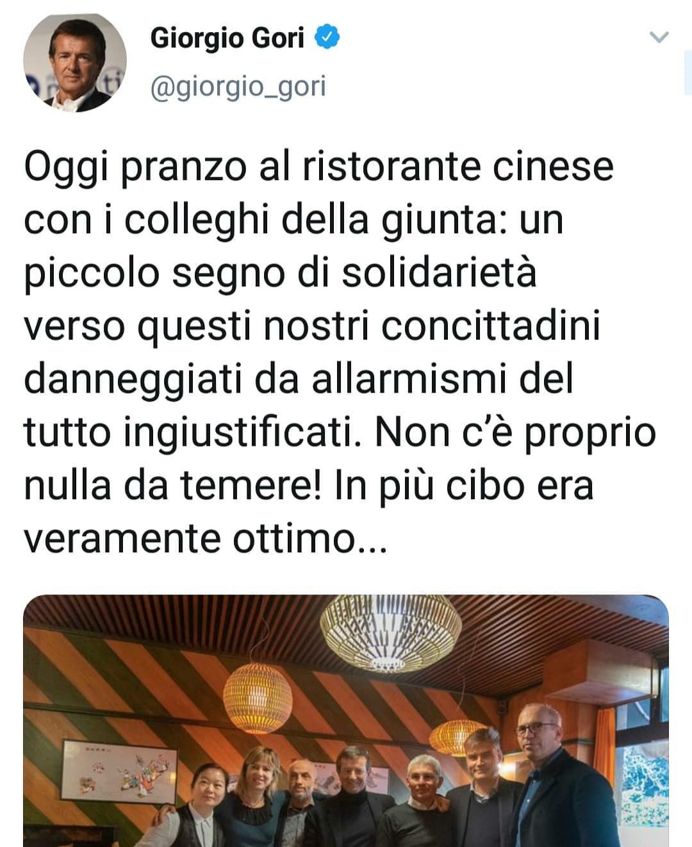Click the phrase 'veramente ottimo...' ending the tweet
The image size is (692, 847).
pyautogui.click(x=206, y=539)
